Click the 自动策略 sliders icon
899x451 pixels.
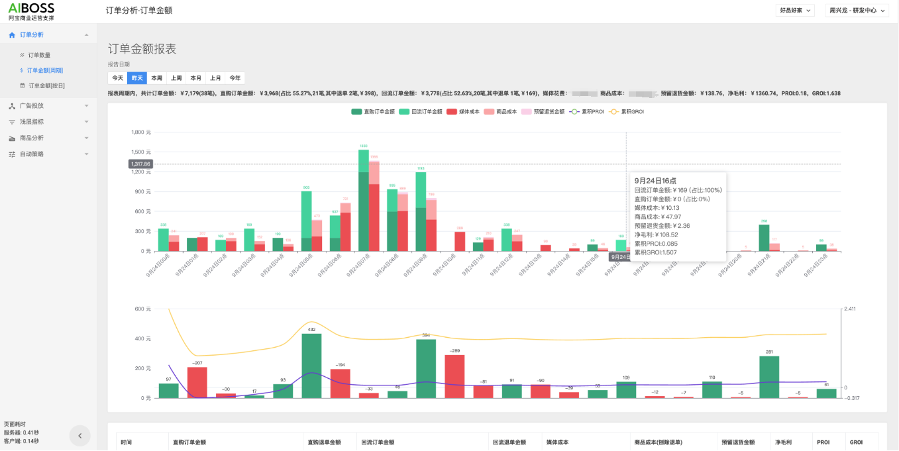12,154
